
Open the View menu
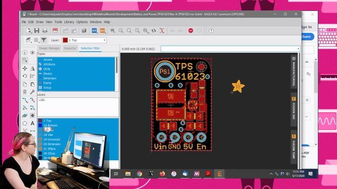point(49,22)
